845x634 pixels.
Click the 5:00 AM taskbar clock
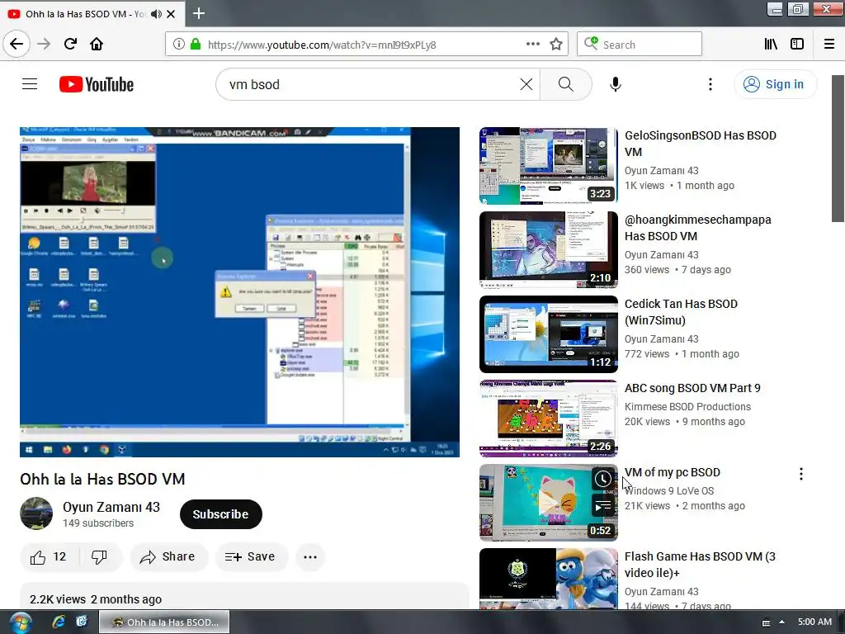pyautogui.click(x=814, y=622)
